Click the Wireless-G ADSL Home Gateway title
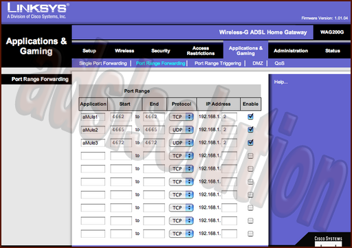Image resolution: width=352 pixels, height=248 pixels. click(x=263, y=32)
